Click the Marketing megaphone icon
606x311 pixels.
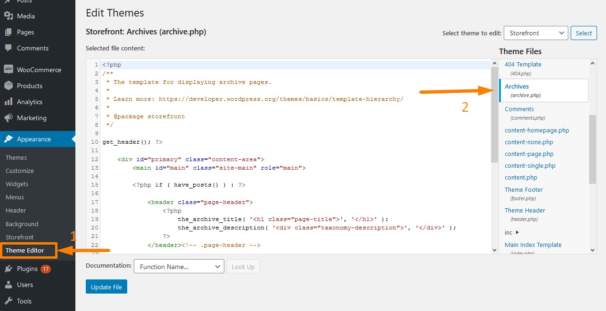point(8,118)
